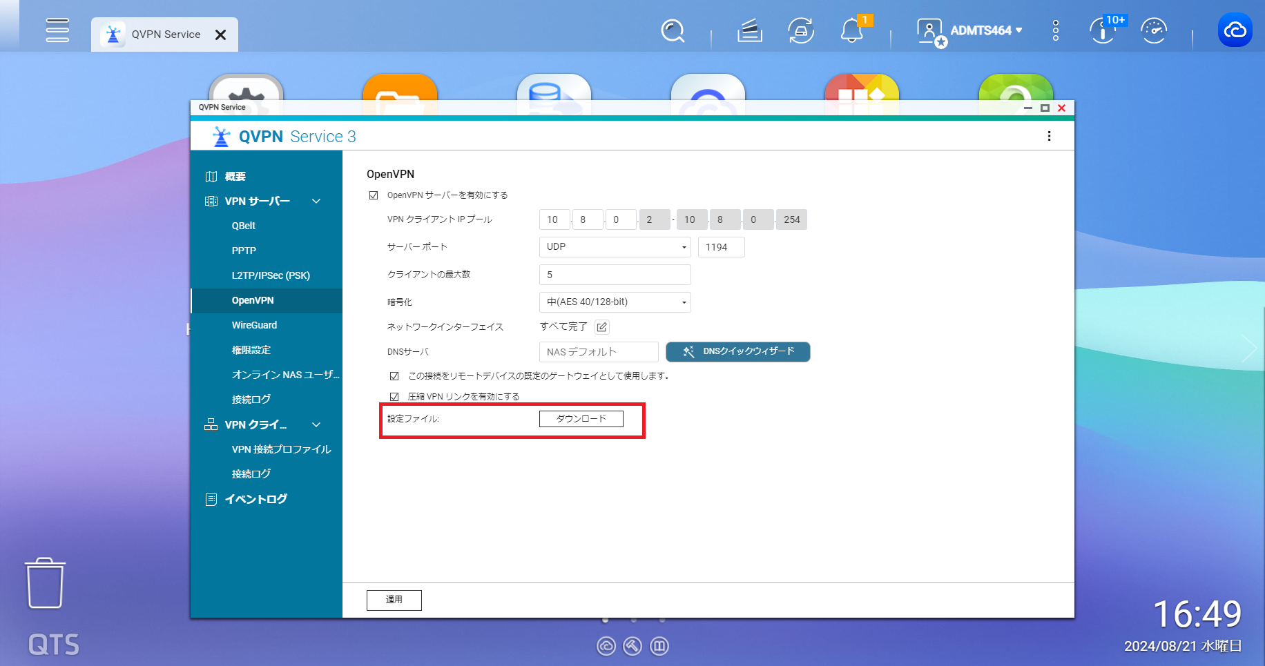Viewport: 1265px width, 666px height.
Task: Open orange File Station desktop icon
Action: point(400,88)
